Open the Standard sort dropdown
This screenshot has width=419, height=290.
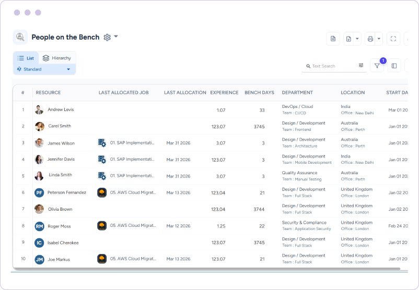click(44, 69)
